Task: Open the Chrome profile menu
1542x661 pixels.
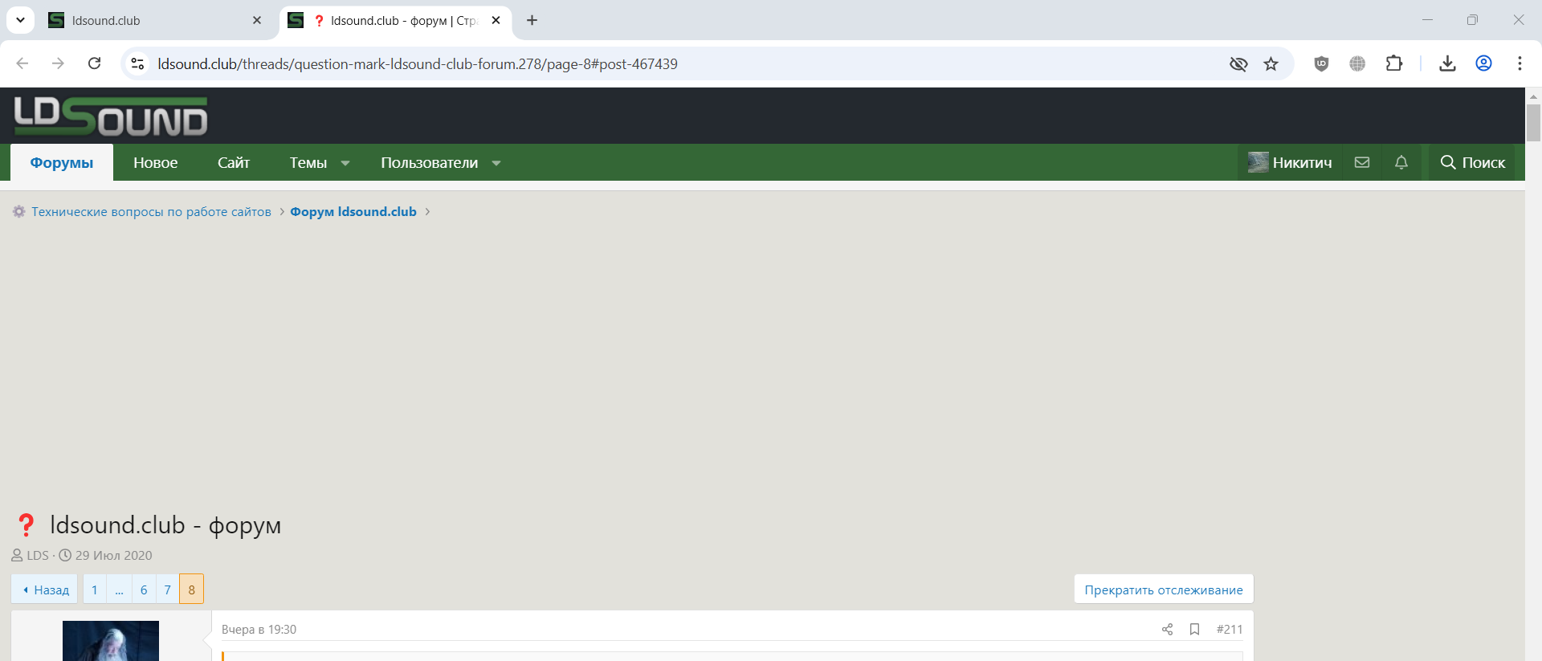Action: click(1483, 63)
